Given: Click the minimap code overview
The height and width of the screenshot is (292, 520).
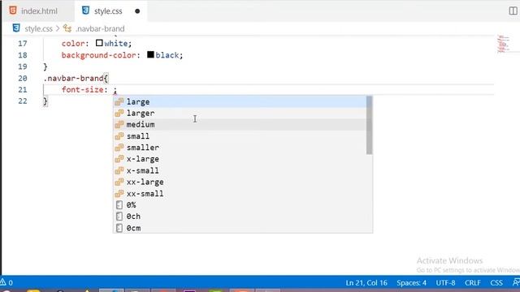Looking at the screenshot, I should [503, 44].
